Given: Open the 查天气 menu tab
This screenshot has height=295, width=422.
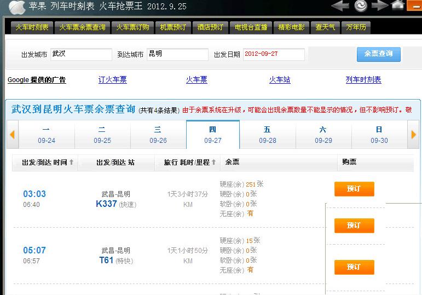Looking at the screenshot, I should tap(325, 27).
